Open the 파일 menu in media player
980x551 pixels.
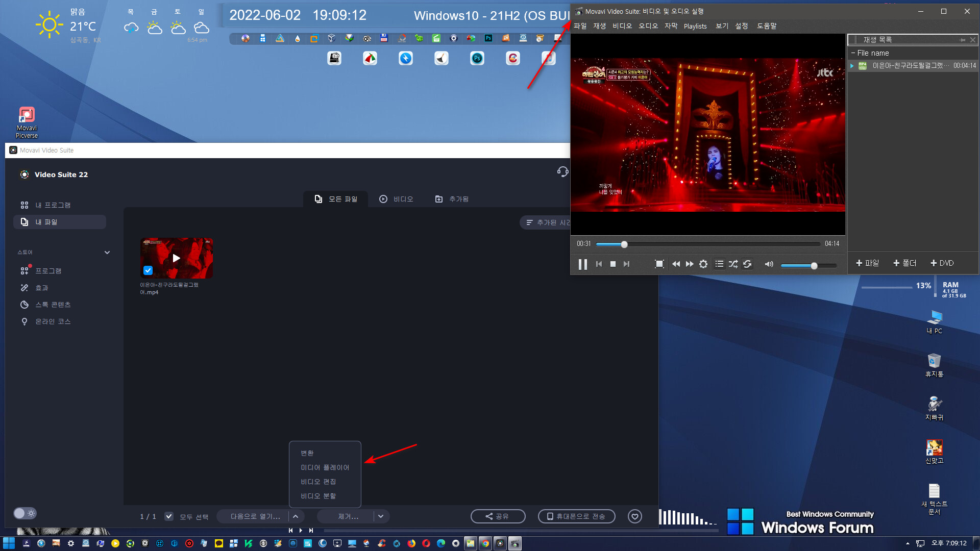pos(580,26)
